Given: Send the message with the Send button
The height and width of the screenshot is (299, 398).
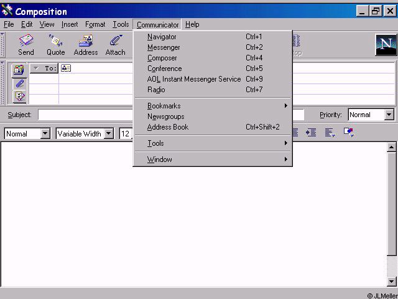Looking at the screenshot, I should click(26, 45).
